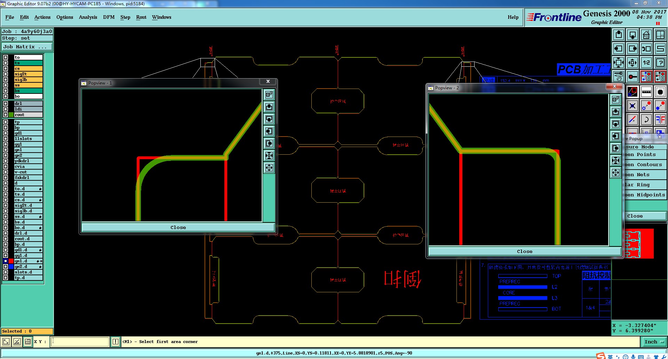This screenshot has height=359, width=668.
Task: Click the pan up icon in main toolbar
Action: (x=619, y=35)
